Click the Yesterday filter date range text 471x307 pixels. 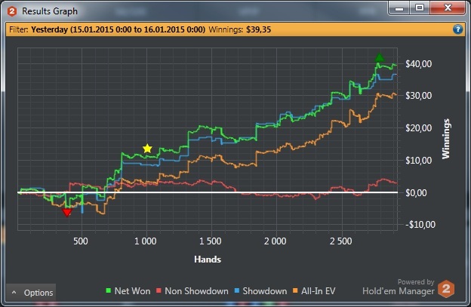pos(118,29)
